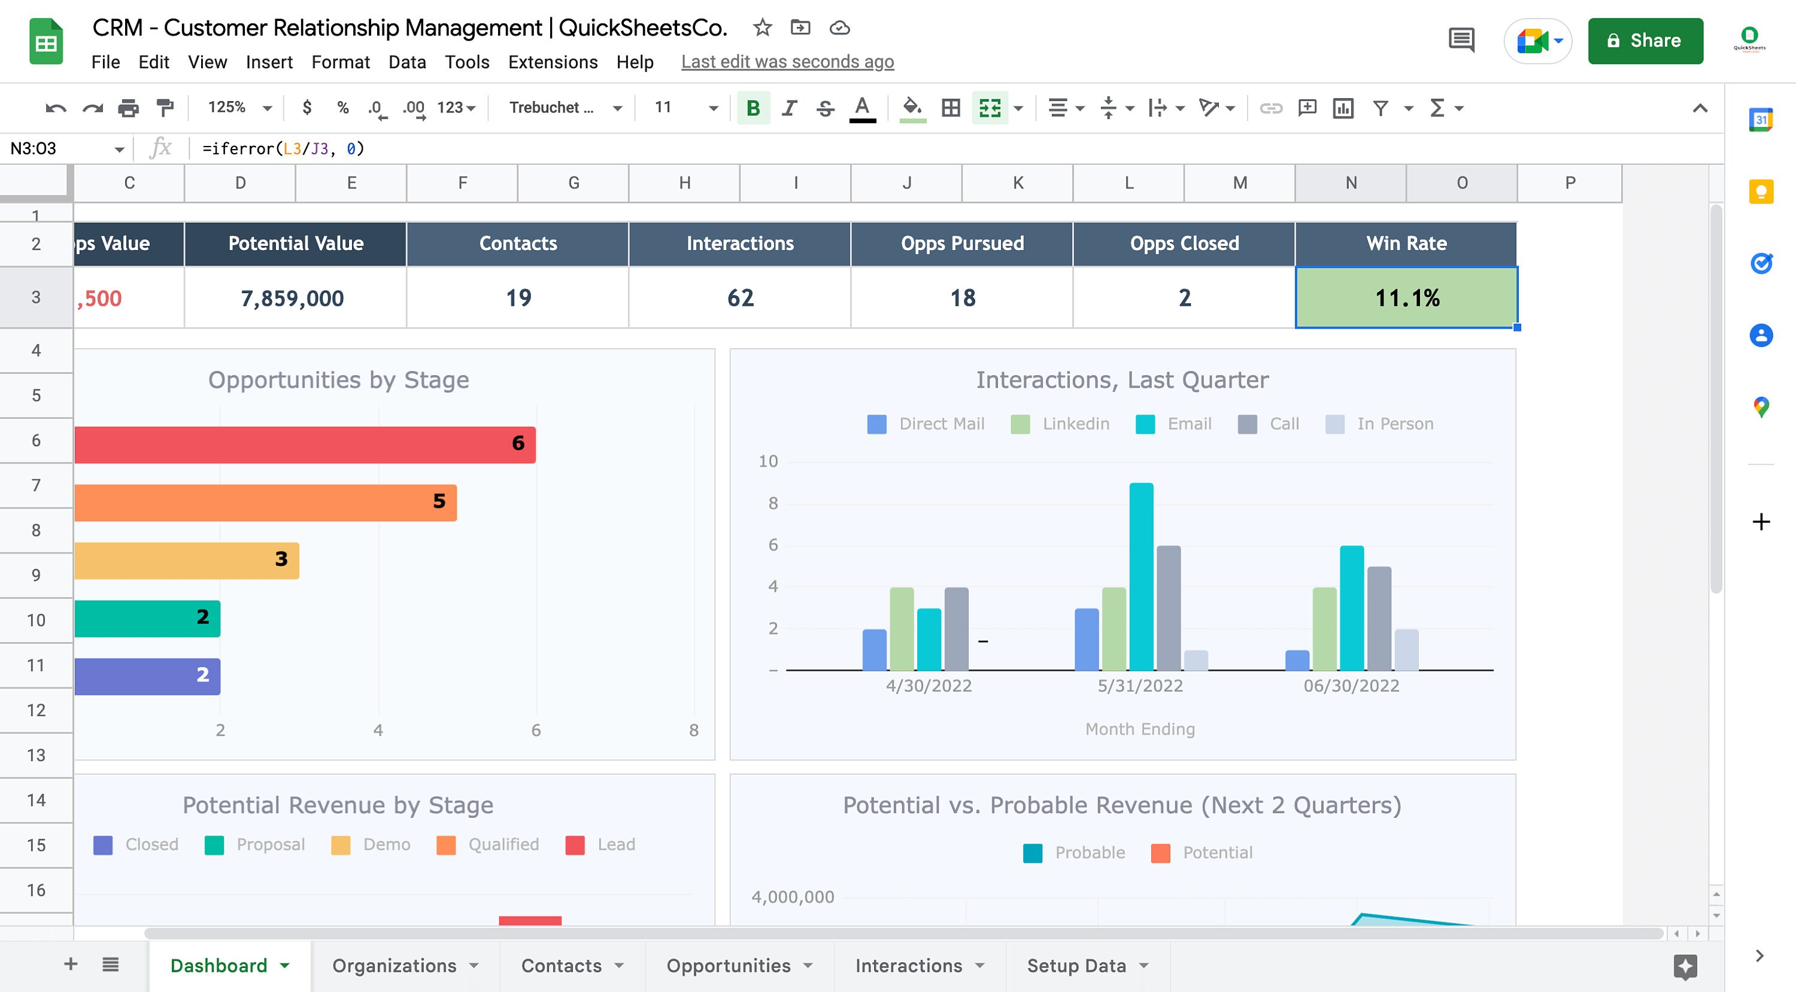Viewport: 1796px width, 992px height.
Task: Click the Format as currency icon
Action: 307,108
